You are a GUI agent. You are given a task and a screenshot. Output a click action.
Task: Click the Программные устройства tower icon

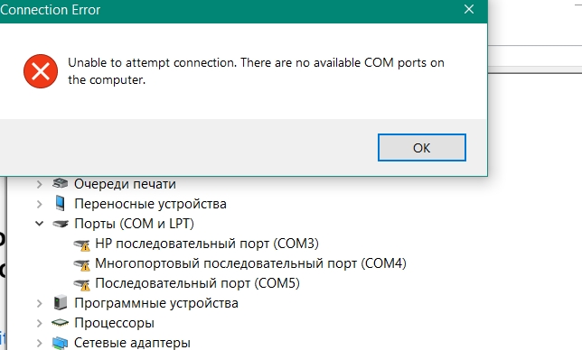tap(61, 302)
